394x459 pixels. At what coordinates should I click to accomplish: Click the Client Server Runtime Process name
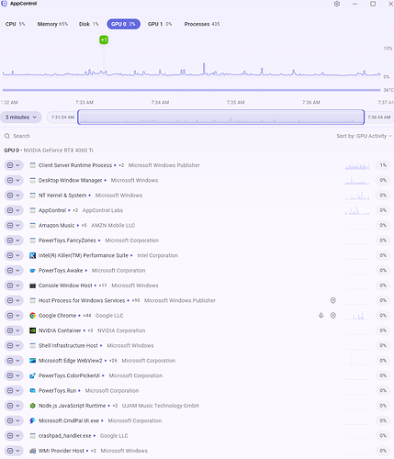click(75, 165)
